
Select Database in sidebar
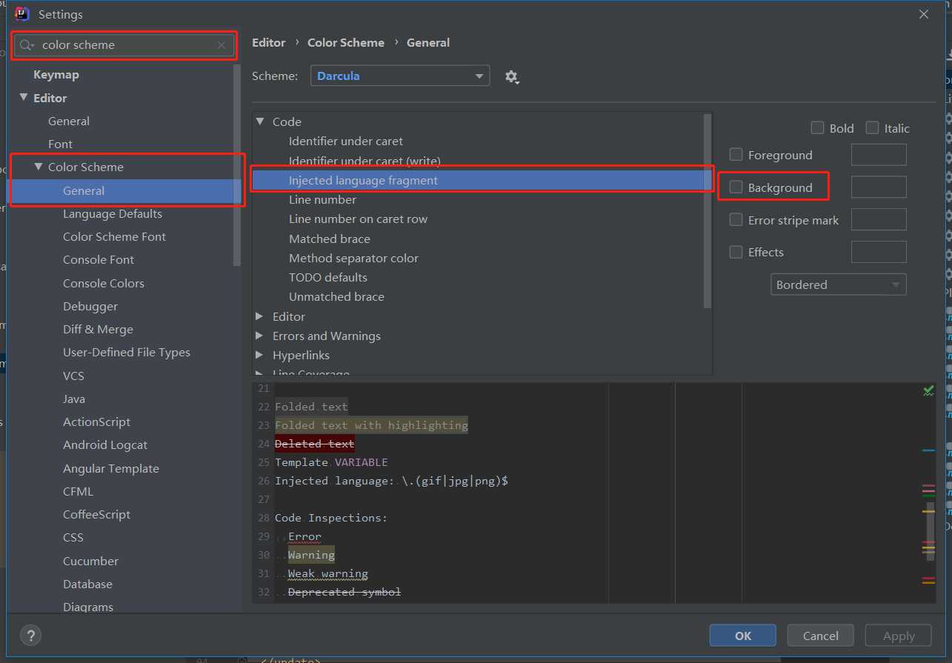click(x=87, y=584)
